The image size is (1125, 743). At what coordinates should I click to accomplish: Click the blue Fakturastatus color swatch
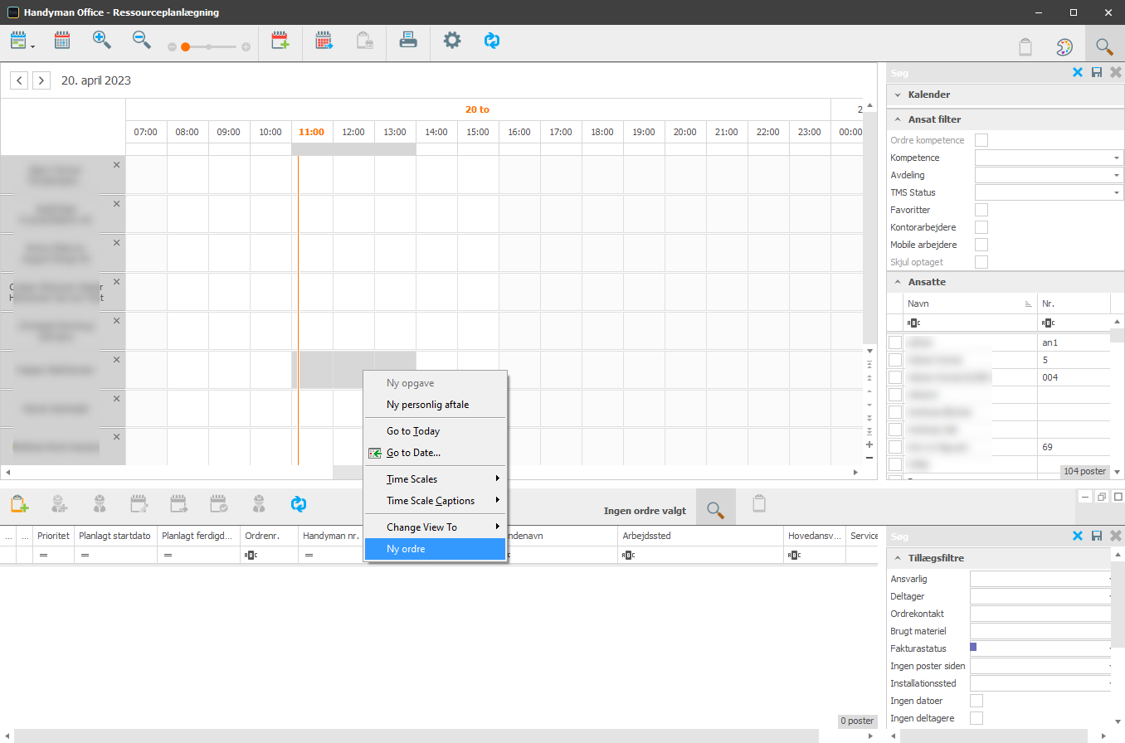(974, 648)
